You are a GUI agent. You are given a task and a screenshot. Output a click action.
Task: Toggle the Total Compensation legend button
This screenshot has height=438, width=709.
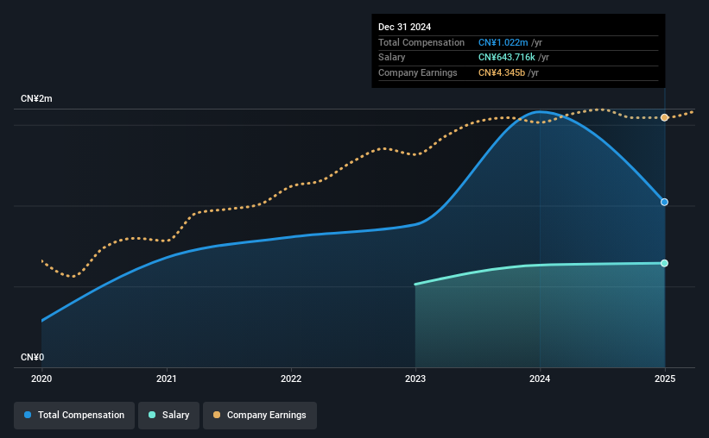[74, 416]
